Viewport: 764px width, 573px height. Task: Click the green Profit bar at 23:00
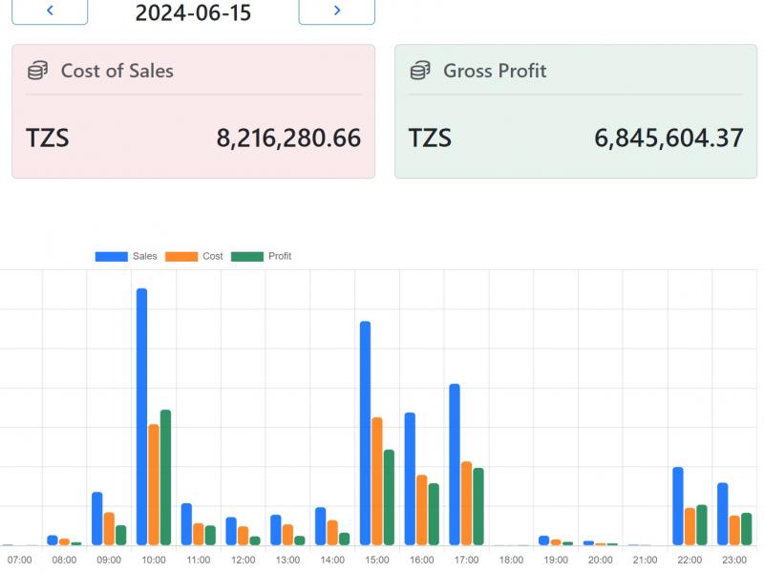tap(747, 529)
